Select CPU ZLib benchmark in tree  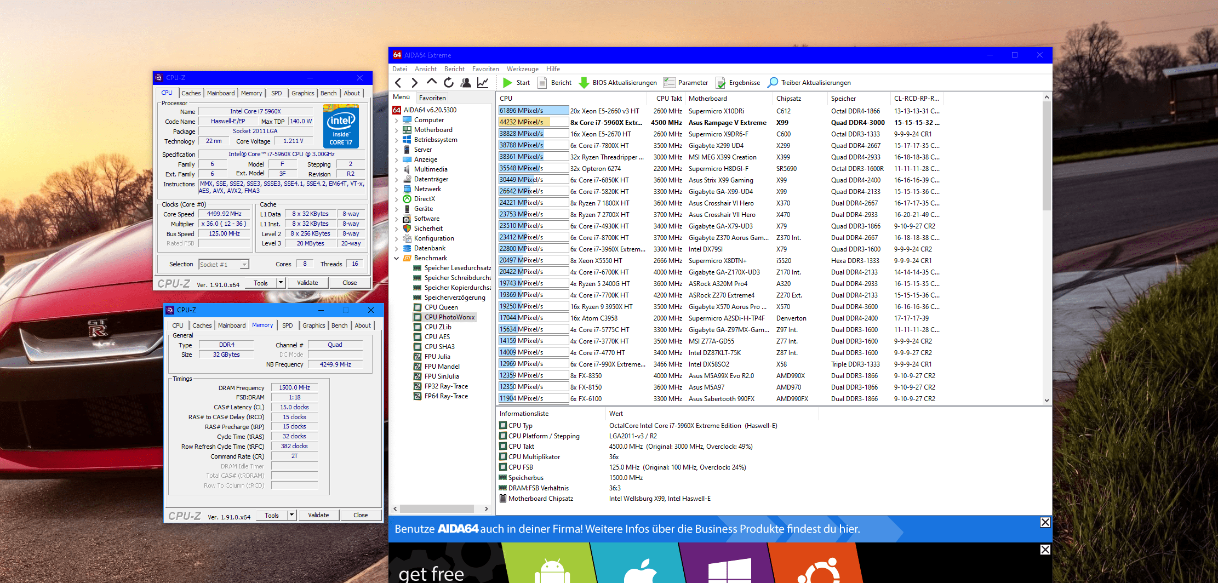pyautogui.click(x=438, y=327)
